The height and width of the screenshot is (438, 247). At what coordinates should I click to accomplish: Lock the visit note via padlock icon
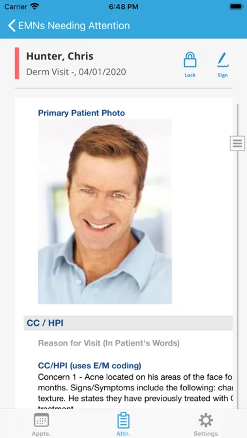pos(190,64)
